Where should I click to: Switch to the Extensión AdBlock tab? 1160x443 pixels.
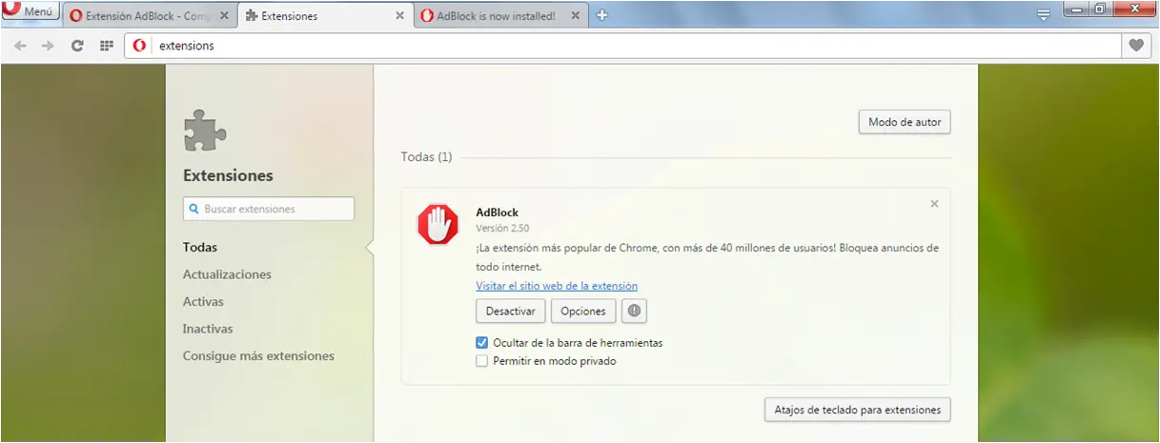[x=148, y=16]
